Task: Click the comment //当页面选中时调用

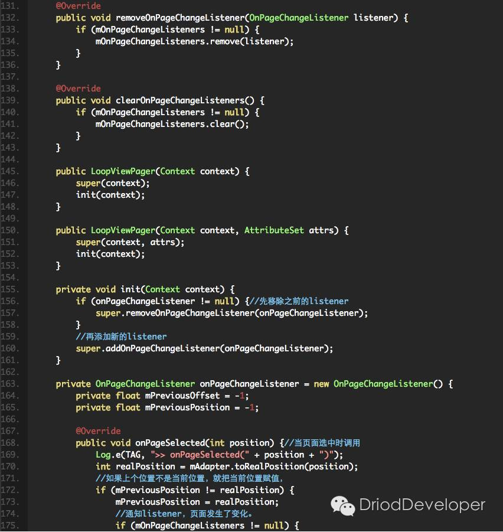Action: pyautogui.click(x=322, y=443)
